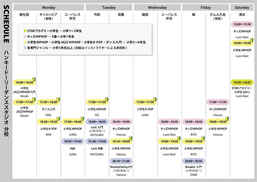Select the 18:50~19:40 lavender time pill
Viewport: 257px width, 182px height.
73,141
